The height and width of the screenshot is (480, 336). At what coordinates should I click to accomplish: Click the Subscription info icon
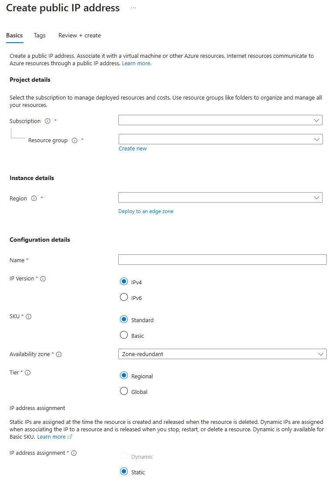click(47, 121)
